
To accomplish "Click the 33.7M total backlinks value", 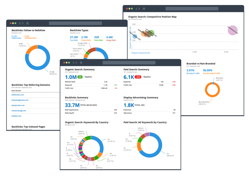I will click(x=72, y=105).
